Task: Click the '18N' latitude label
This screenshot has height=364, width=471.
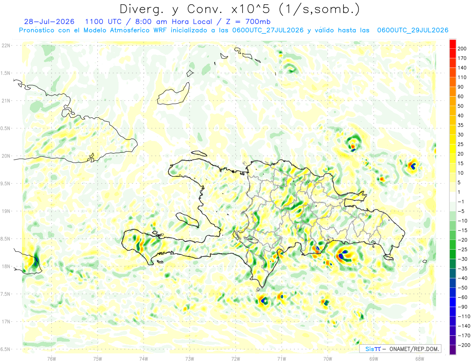Action: coord(6,266)
